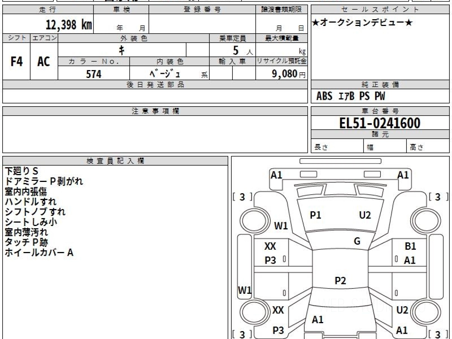Viewport: 452px width, 339px height.
Task: Click the inspector note 下廻りS
Action: pyautogui.click(x=21, y=171)
